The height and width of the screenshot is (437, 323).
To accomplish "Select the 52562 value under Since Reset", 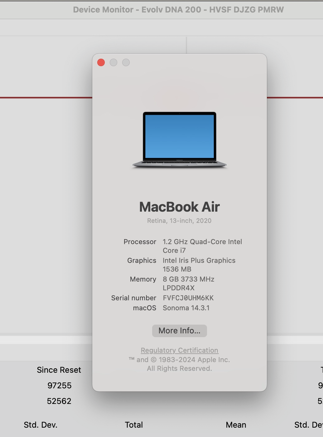I will tap(59, 401).
